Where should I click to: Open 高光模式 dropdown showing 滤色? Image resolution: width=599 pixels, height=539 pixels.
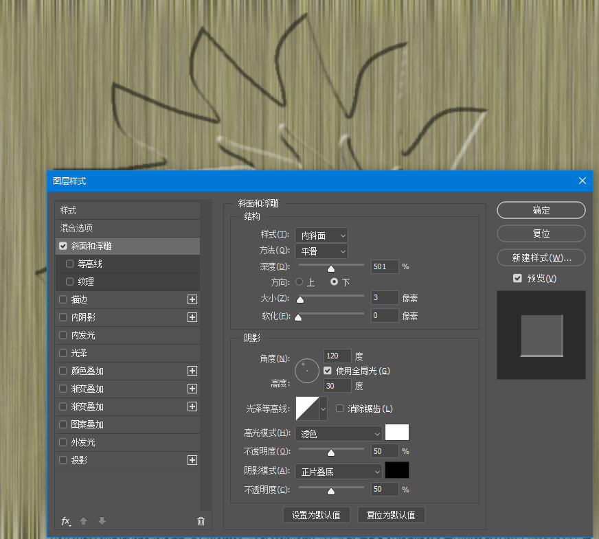(x=339, y=434)
